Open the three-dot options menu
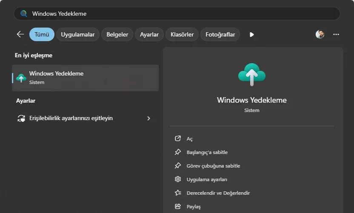This screenshot has width=354, height=213. pos(336,34)
